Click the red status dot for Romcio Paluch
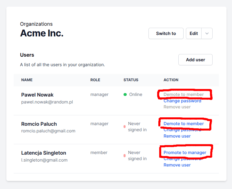Viewport: 232px width, 189px height. point(124,127)
